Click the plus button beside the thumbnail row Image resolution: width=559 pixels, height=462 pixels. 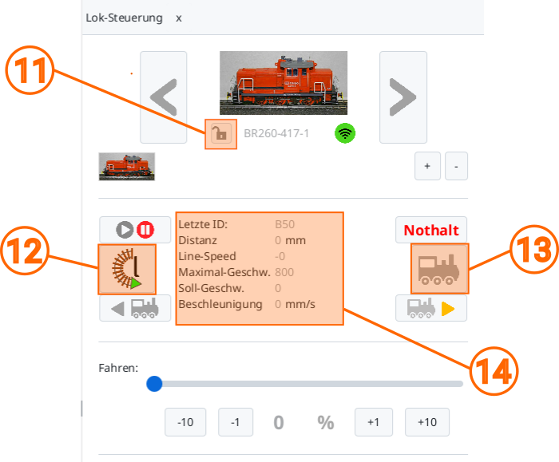(427, 166)
